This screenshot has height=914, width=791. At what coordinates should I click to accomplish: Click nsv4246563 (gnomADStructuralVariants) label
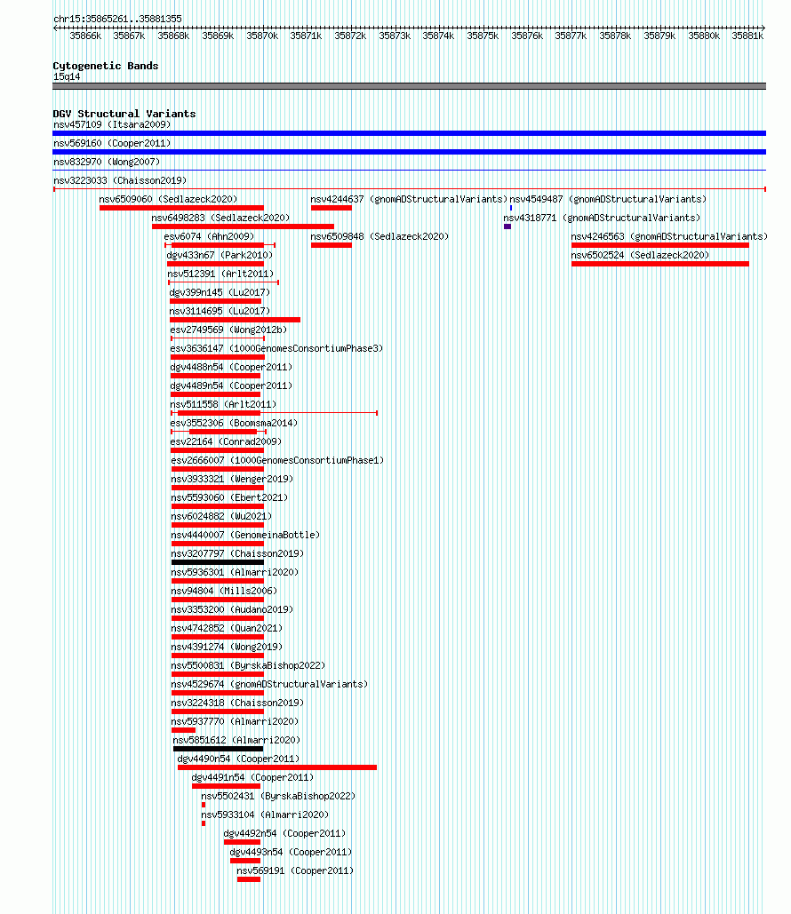tap(669, 236)
